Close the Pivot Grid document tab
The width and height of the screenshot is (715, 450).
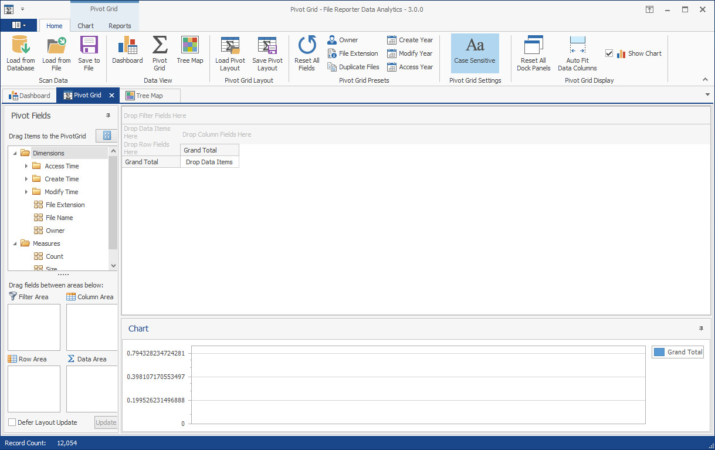click(x=111, y=96)
